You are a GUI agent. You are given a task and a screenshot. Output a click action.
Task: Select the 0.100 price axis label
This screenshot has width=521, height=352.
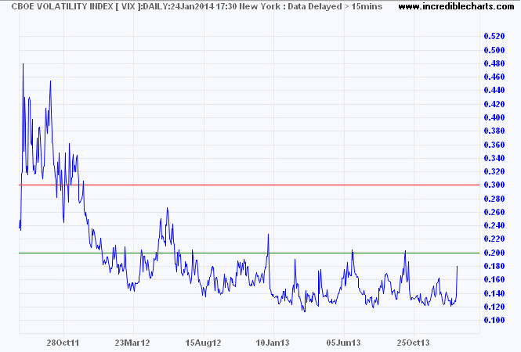tap(494, 320)
